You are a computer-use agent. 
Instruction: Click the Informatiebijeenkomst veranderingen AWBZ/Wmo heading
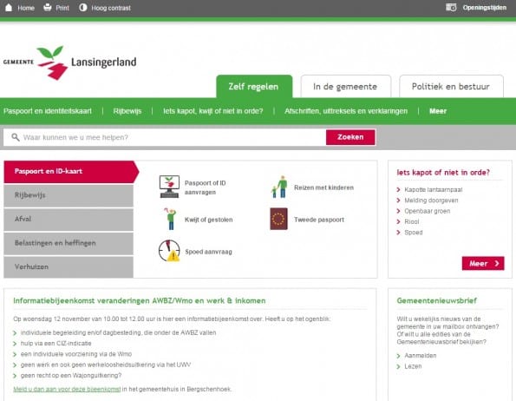(x=140, y=300)
